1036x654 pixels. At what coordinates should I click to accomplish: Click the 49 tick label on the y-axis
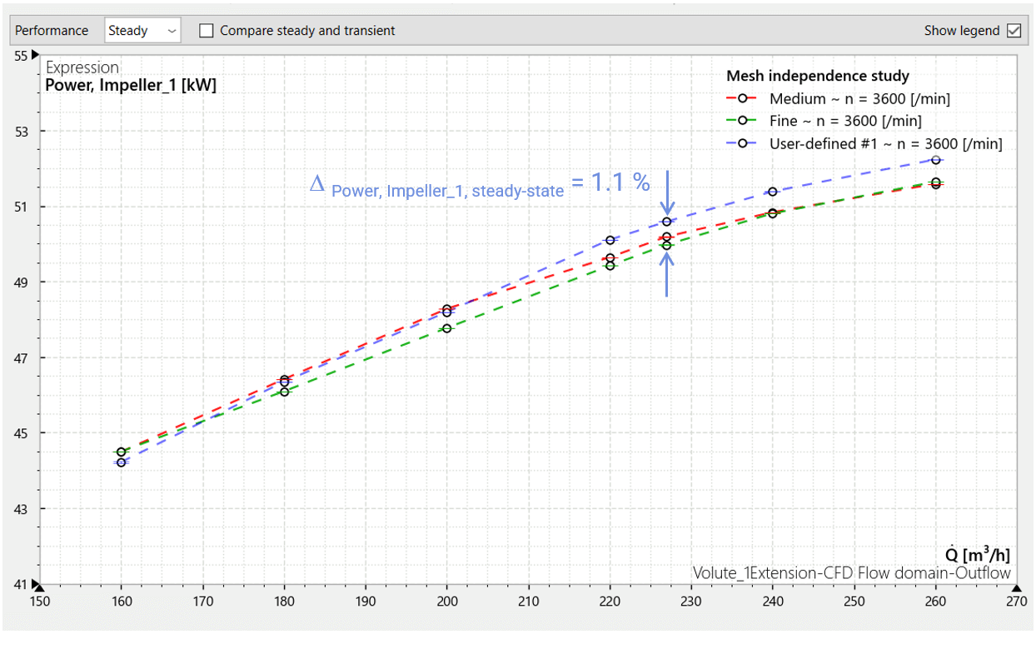click(21, 282)
